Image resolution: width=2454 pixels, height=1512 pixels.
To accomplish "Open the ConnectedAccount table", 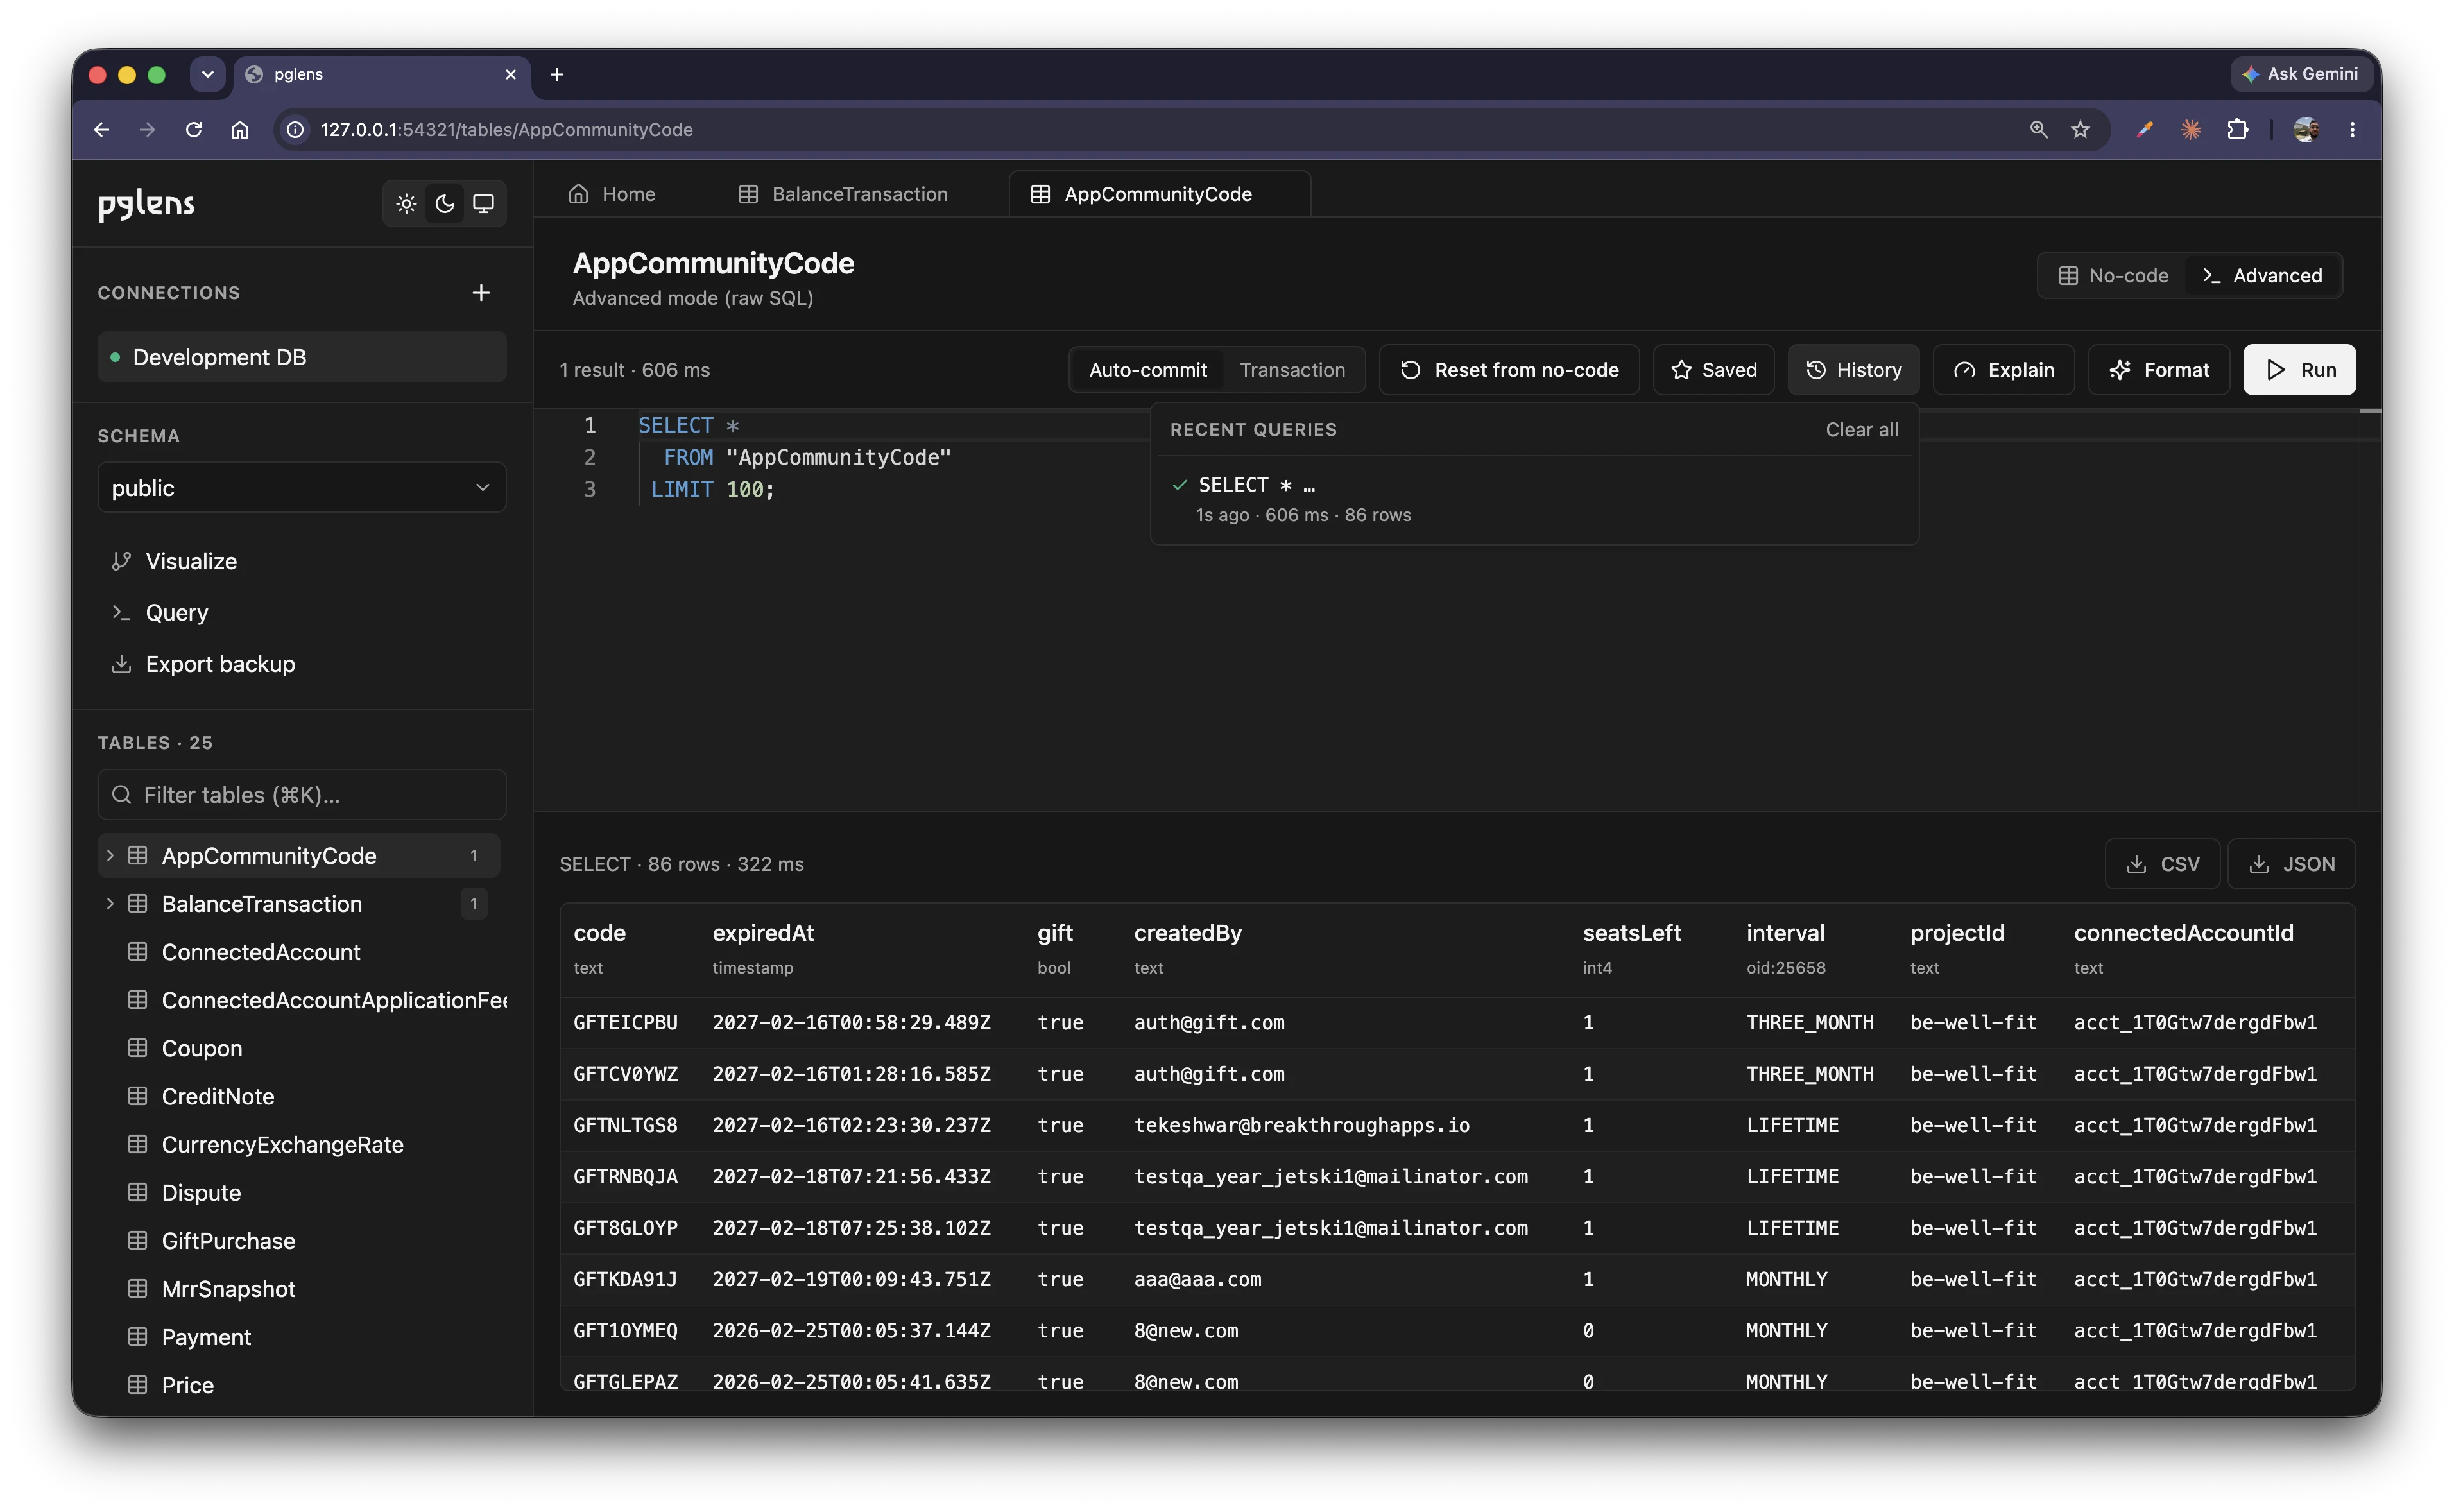I will [261, 952].
